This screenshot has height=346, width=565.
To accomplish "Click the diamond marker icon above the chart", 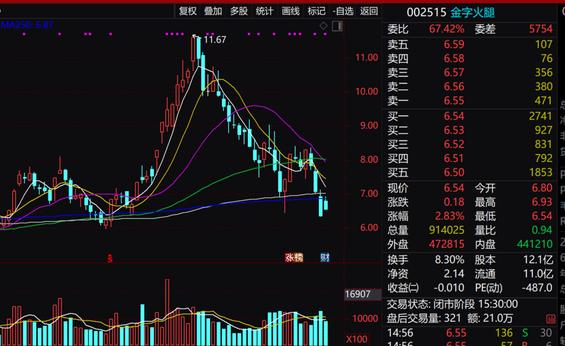I will (323, 25).
